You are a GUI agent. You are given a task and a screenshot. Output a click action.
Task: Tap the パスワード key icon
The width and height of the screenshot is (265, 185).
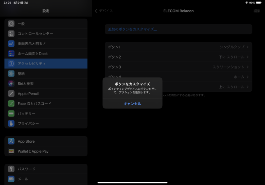click(11, 169)
